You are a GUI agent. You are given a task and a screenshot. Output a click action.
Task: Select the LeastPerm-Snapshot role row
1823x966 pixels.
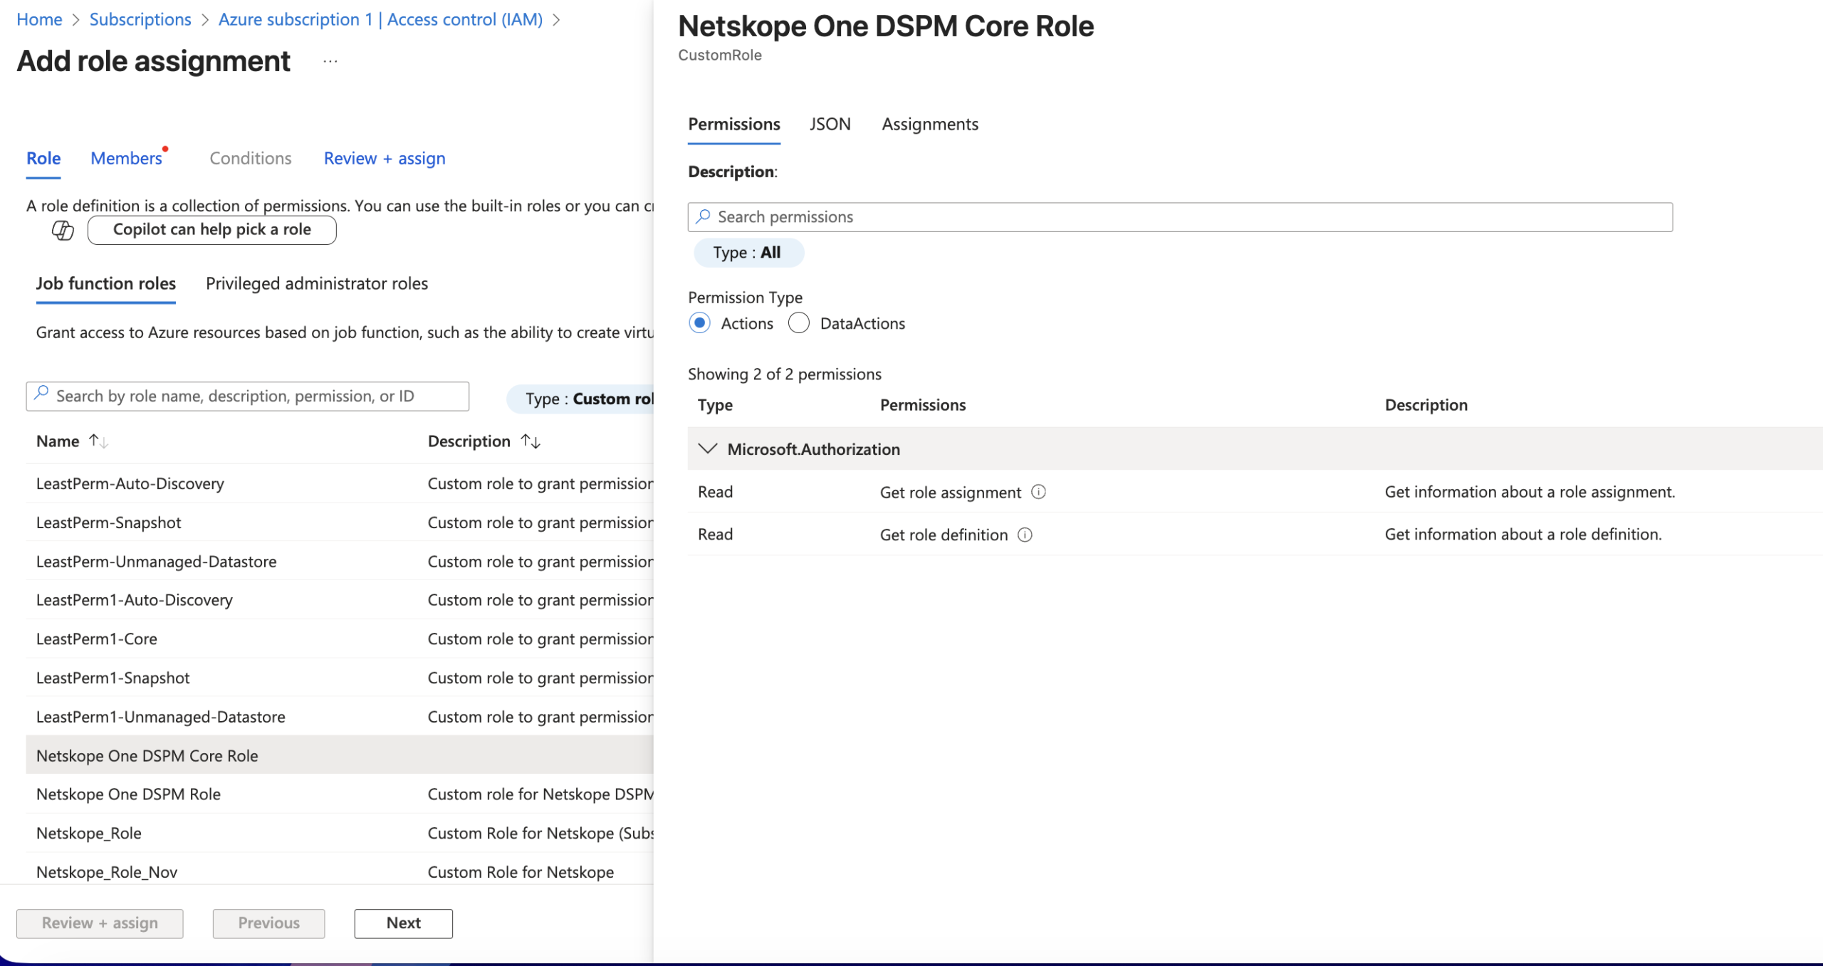coord(340,523)
